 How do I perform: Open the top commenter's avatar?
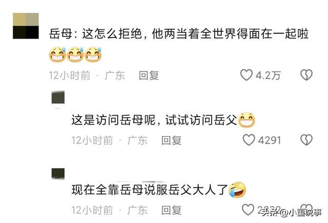(26, 26)
